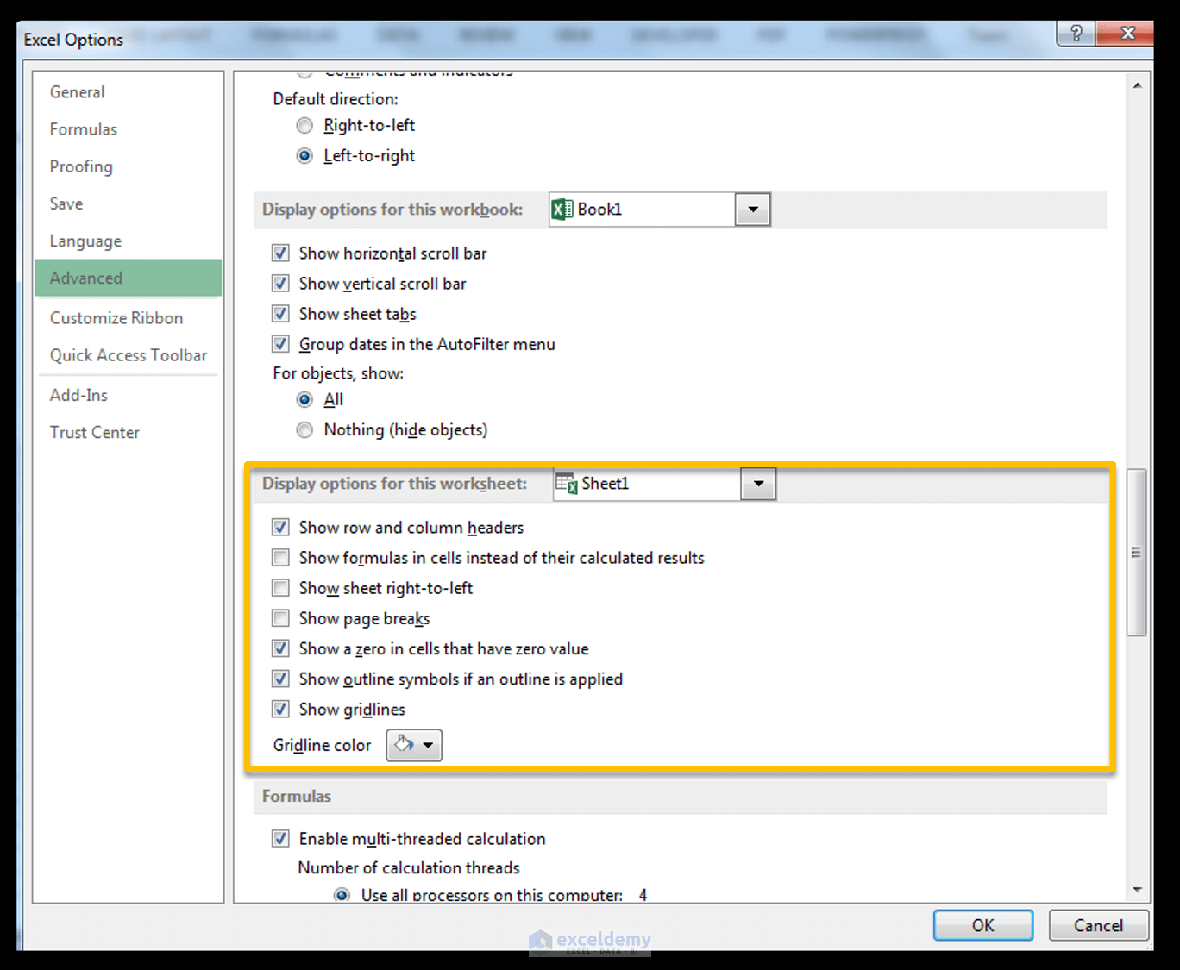Click the Display options for this workbook heading
The image size is (1180, 970).
point(392,210)
